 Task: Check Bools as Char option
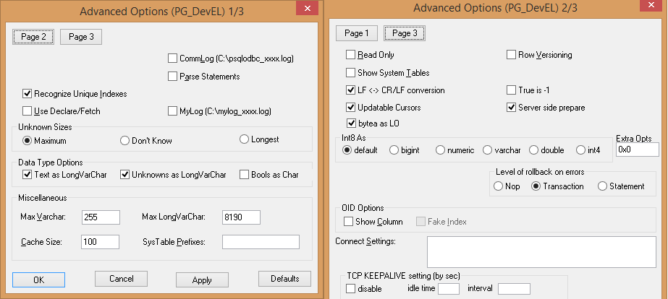point(245,175)
